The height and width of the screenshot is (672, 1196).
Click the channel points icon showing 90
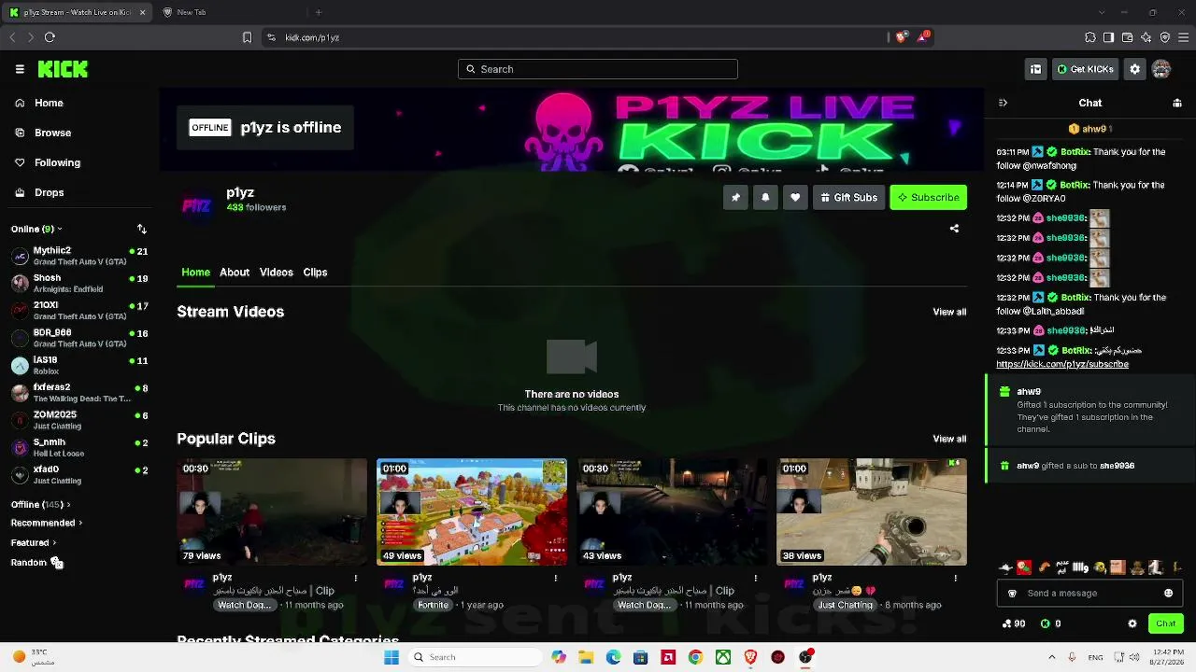click(1006, 623)
